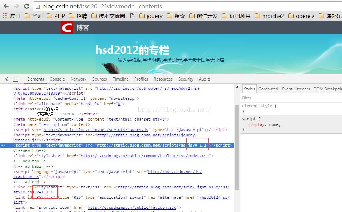Open the 博客 link beside the logo
The width and height of the screenshot is (342, 212).
[83, 28]
